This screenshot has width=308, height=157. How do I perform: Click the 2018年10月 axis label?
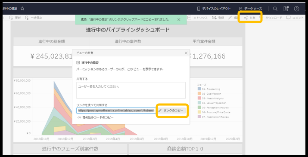coord(41,139)
